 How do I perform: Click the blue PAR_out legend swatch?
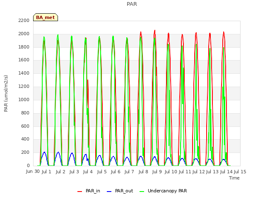pos(109,192)
